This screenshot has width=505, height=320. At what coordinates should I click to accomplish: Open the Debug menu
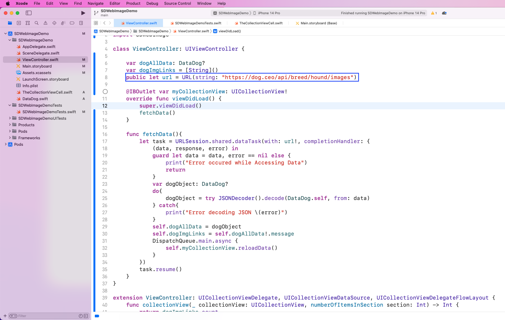tap(152, 3)
